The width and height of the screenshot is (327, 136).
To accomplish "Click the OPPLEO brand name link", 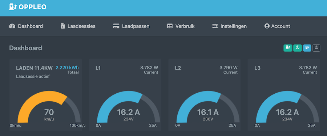I will pyautogui.click(x=33, y=7).
